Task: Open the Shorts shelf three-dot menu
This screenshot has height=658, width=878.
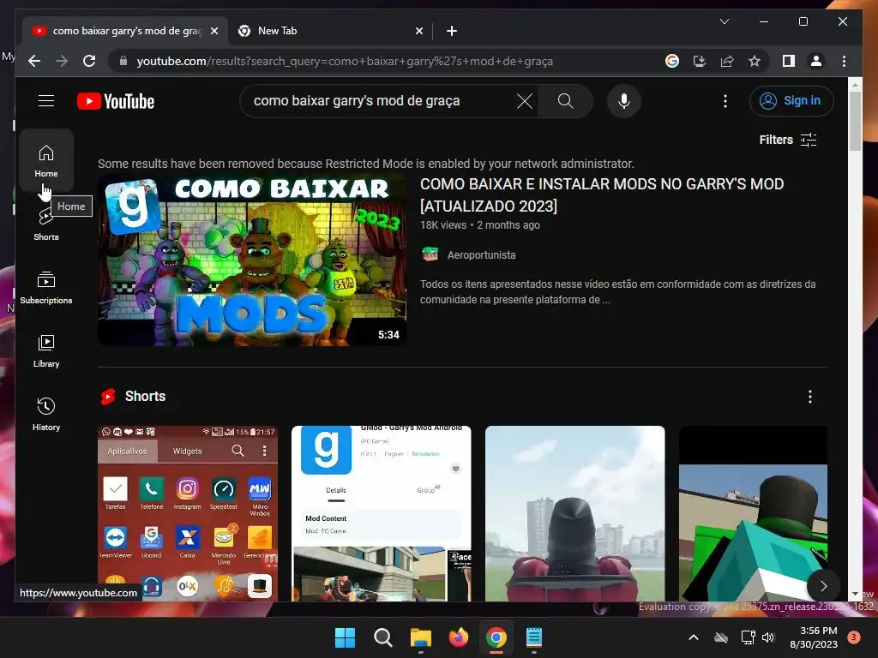Action: coord(809,397)
